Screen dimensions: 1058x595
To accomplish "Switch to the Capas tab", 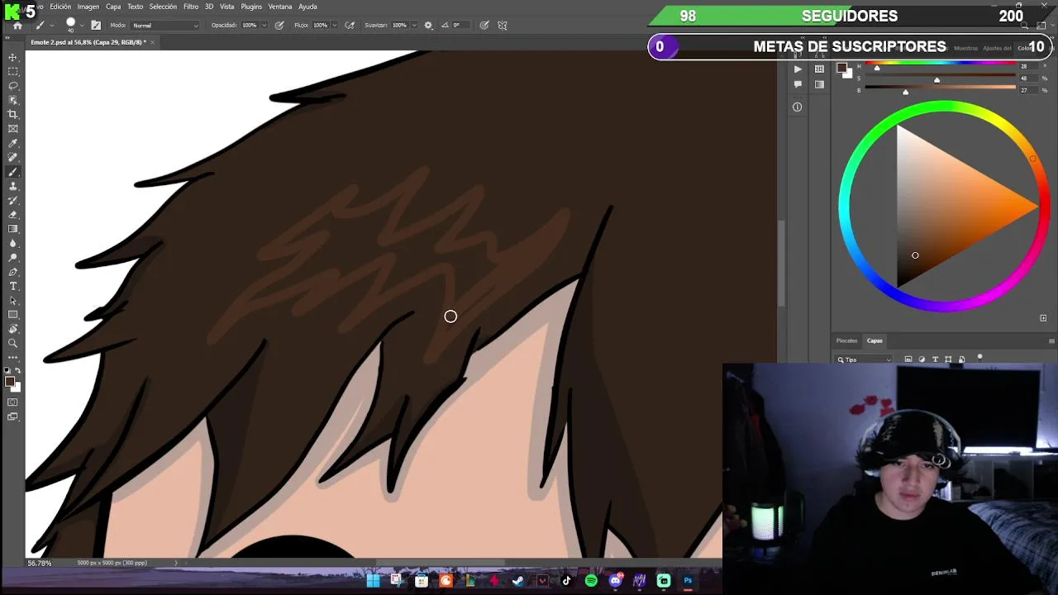I will (x=875, y=340).
